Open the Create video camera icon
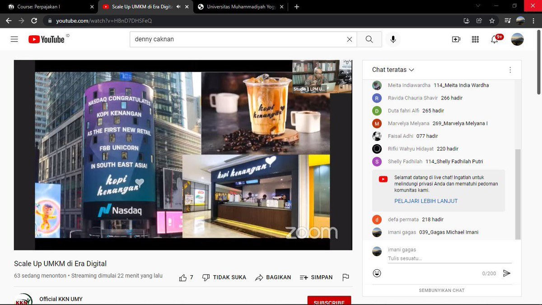This screenshot has height=305, width=542. [456, 39]
